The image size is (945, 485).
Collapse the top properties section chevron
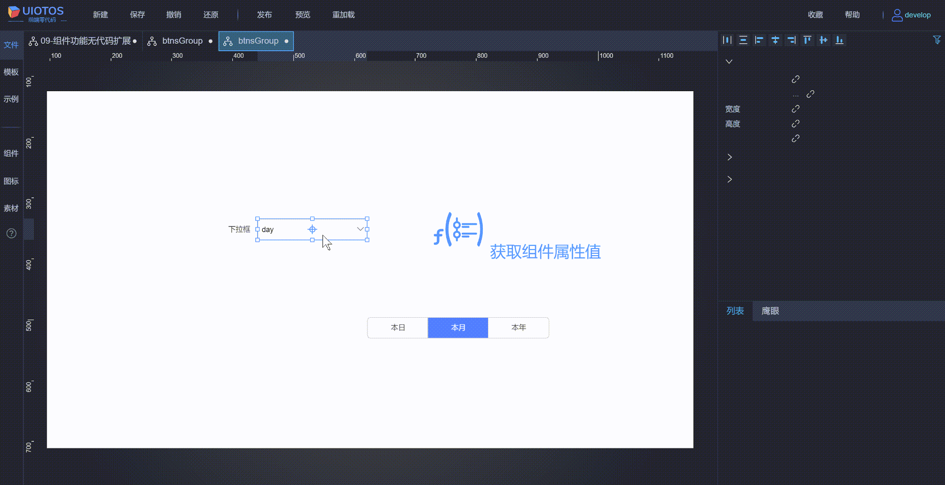[729, 61]
